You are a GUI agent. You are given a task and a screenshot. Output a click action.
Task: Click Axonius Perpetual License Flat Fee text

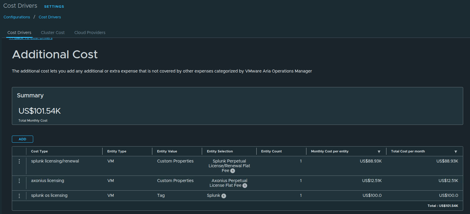[229, 183]
